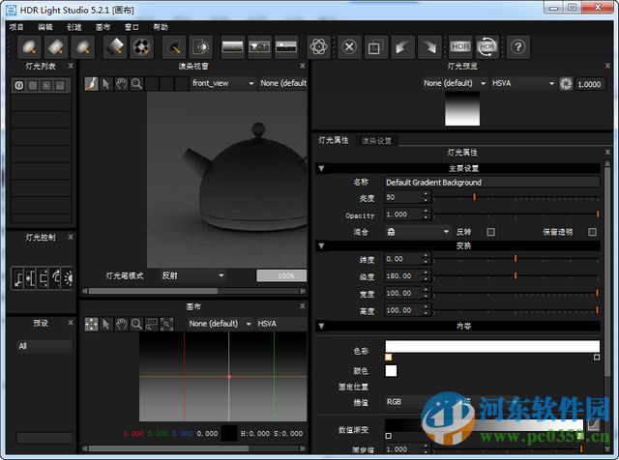Select the move tool in canvas toolbar
619x460 pixels.
(x=91, y=325)
